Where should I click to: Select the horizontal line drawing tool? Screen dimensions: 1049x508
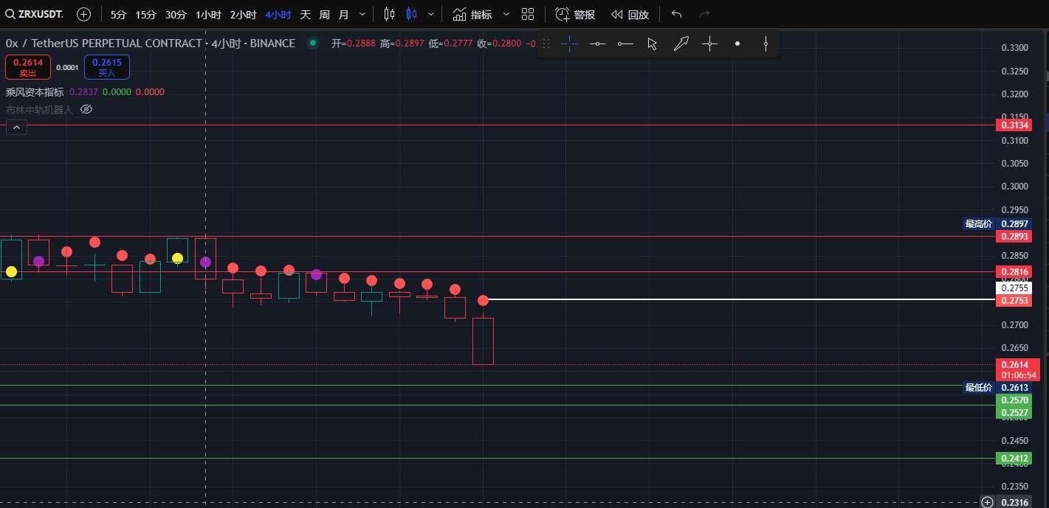click(597, 44)
